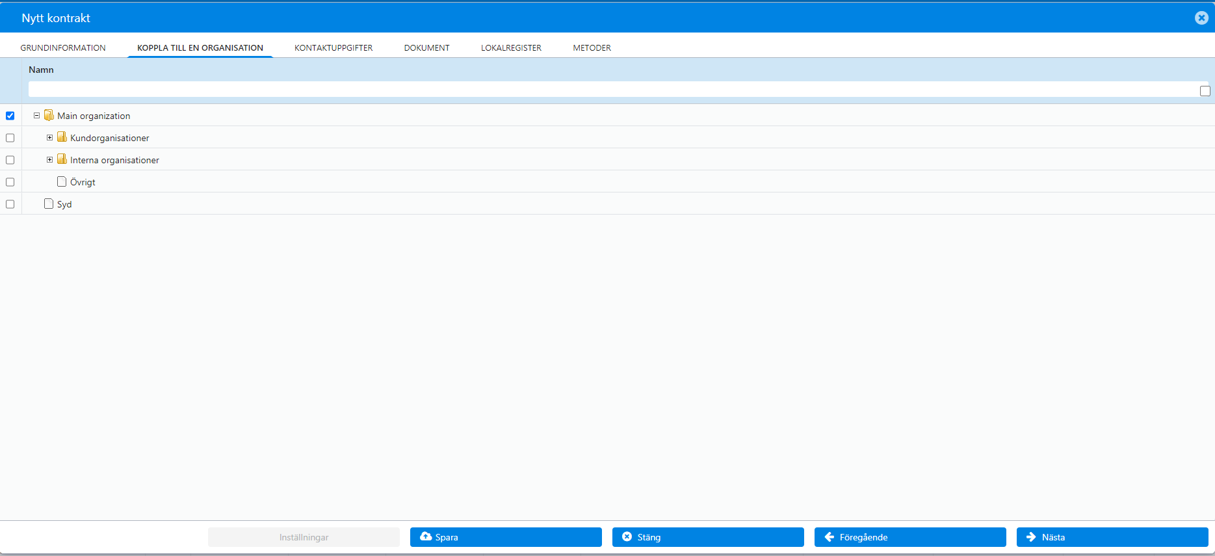Viewport: 1215px width, 556px height.
Task: Collapse the Main organization tree node
Action: (x=36, y=116)
